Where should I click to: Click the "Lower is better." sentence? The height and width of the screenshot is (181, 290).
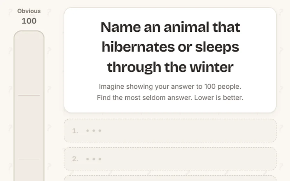(219, 97)
